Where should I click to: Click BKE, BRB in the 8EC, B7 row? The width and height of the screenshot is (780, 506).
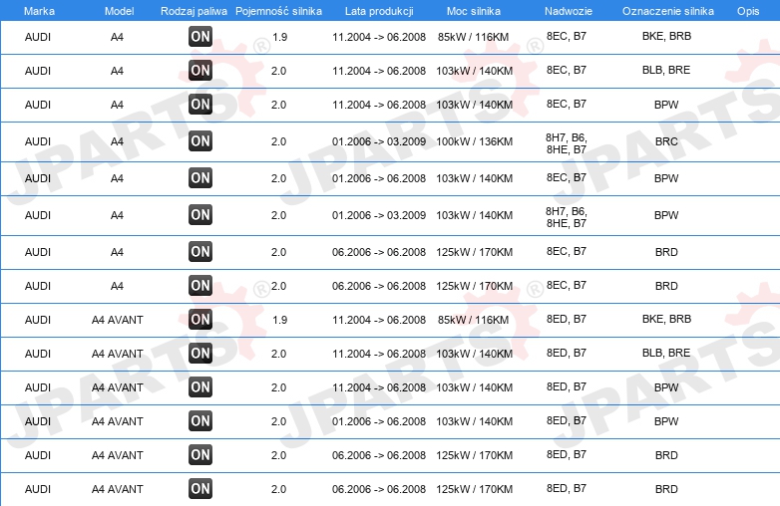[666, 36]
